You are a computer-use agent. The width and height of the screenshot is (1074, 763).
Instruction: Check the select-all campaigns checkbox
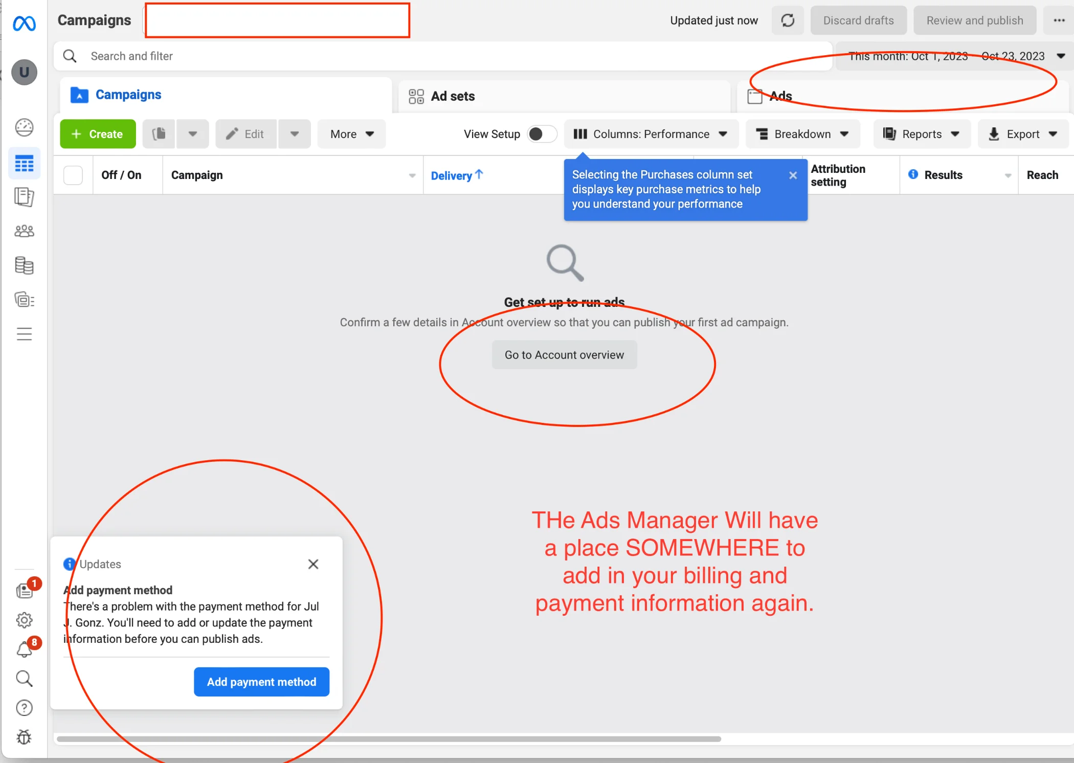(73, 175)
